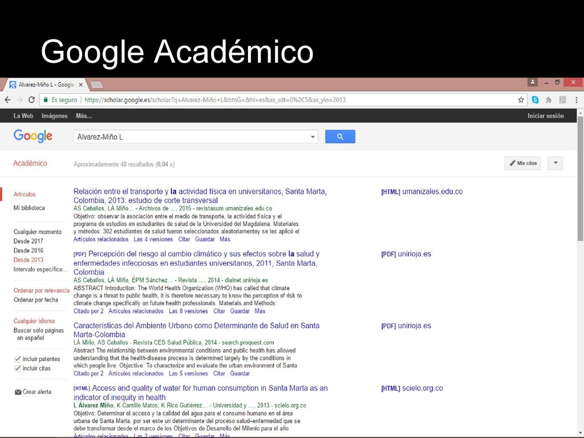Open a new browser tab
This screenshot has height=438, width=584.
click(x=96, y=86)
